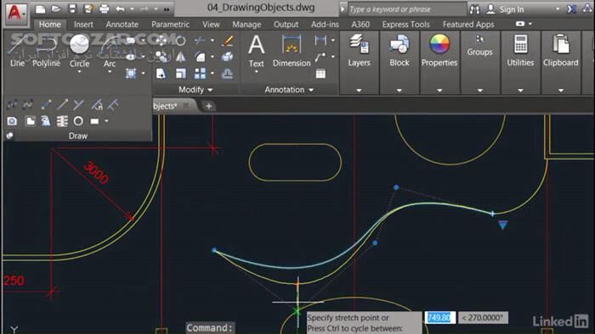Click the Dimension tool button
The width and height of the screenshot is (595, 334).
point(292,51)
